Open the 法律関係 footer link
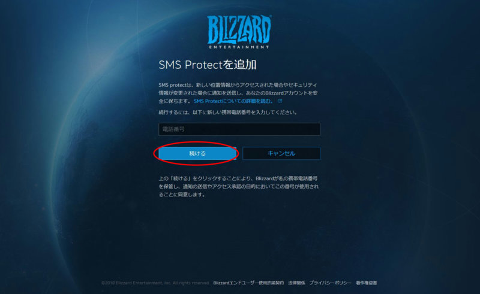This screenshot has width=480, height=294. tap(296, 283)
